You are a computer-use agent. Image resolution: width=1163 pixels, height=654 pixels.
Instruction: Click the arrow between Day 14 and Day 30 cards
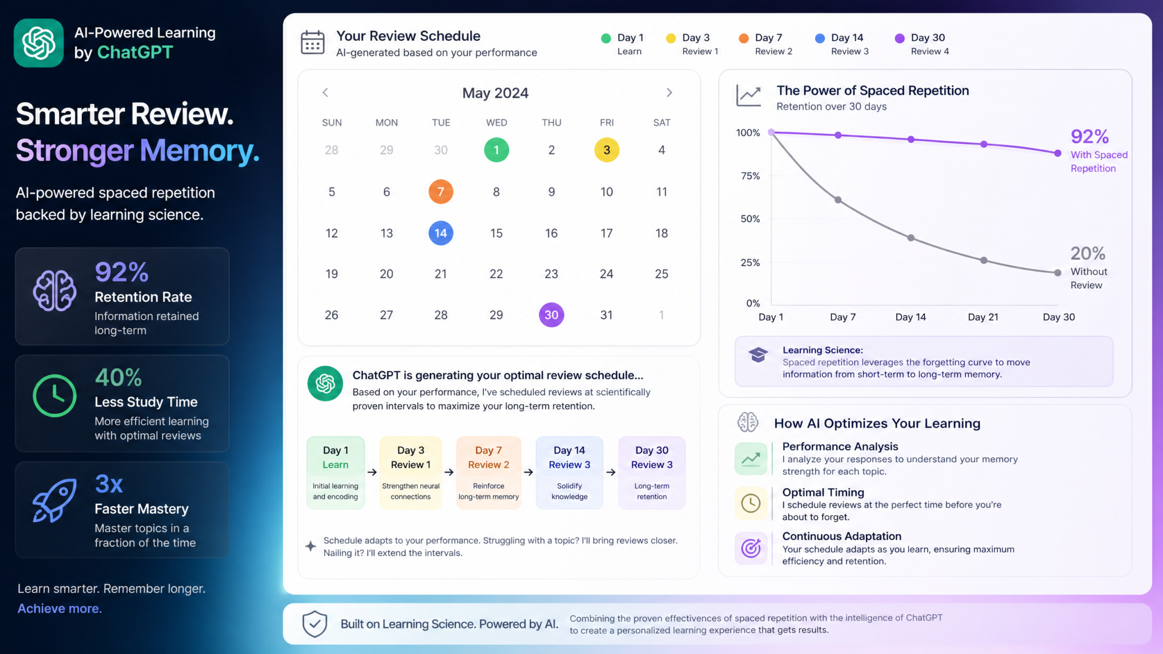click(x=611, y=472)
